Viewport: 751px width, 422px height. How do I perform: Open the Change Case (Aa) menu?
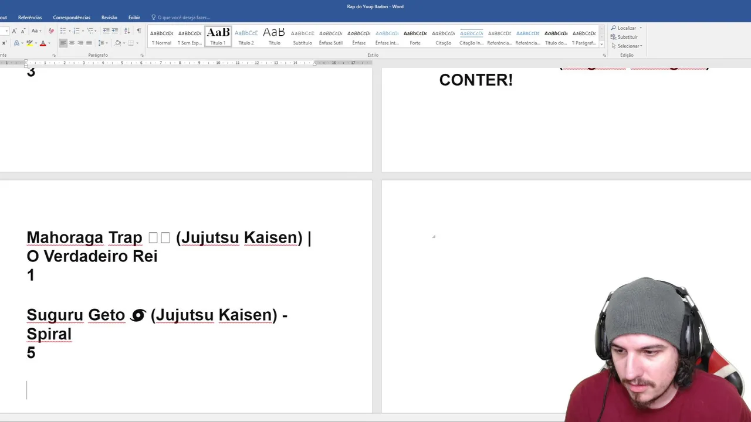coord(36,30)
